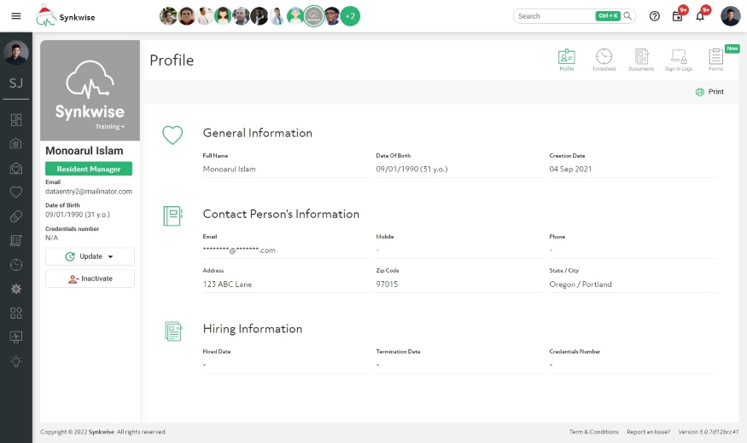
Task: Click the sidebar settings gear icon
Action: pyautogui.click(x=15, y=289)
